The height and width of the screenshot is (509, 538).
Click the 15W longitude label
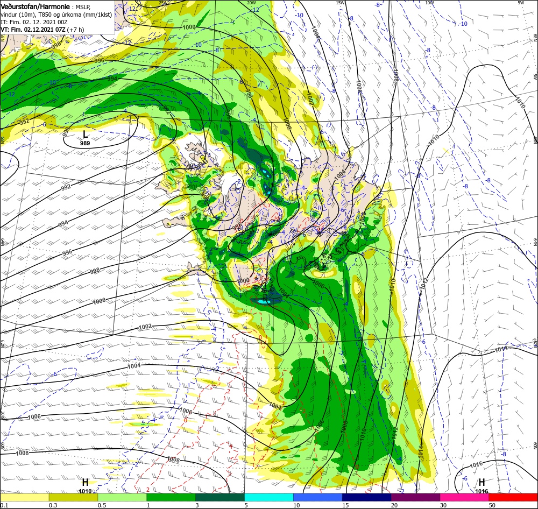341,3
